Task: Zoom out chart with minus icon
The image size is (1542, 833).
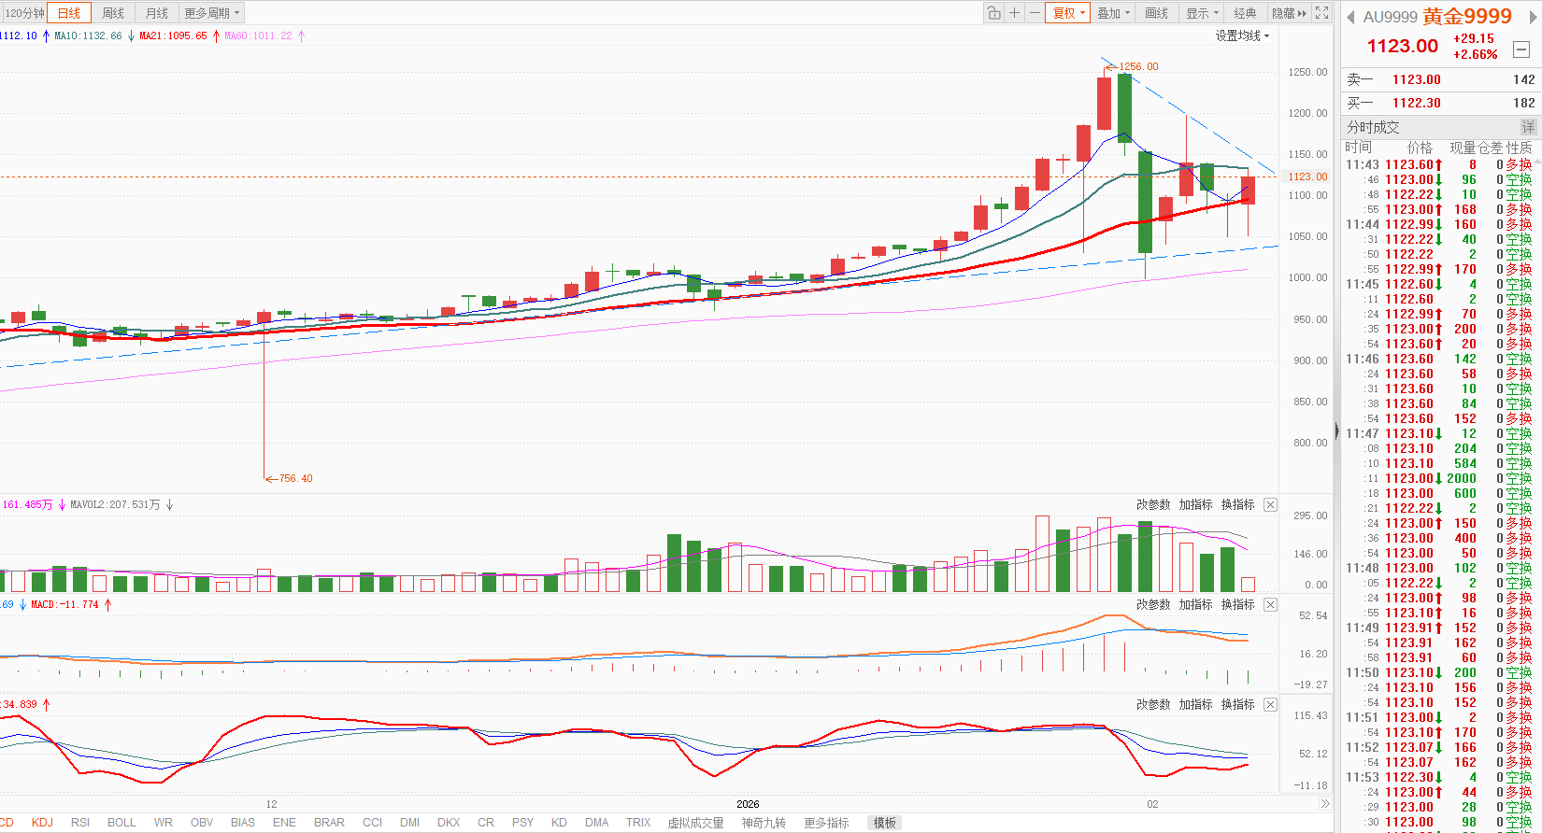Action: point(1035,13)
